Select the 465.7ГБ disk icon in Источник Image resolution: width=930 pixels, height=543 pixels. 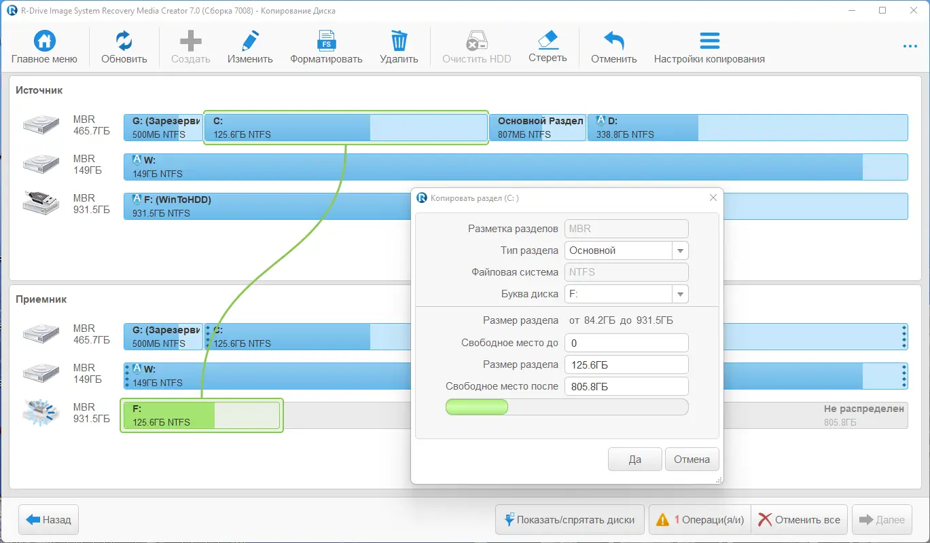41,124
